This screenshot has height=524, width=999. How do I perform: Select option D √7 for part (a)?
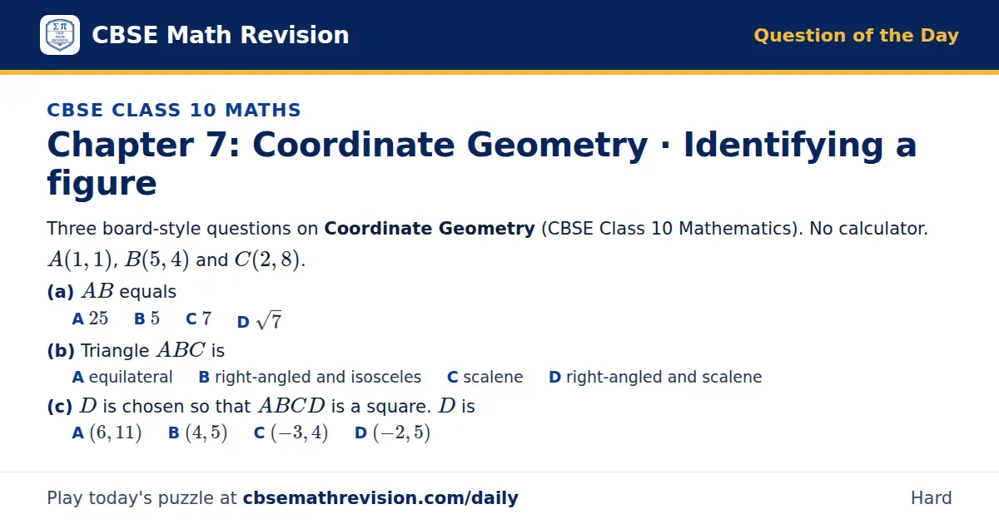(x=259, y=321)
